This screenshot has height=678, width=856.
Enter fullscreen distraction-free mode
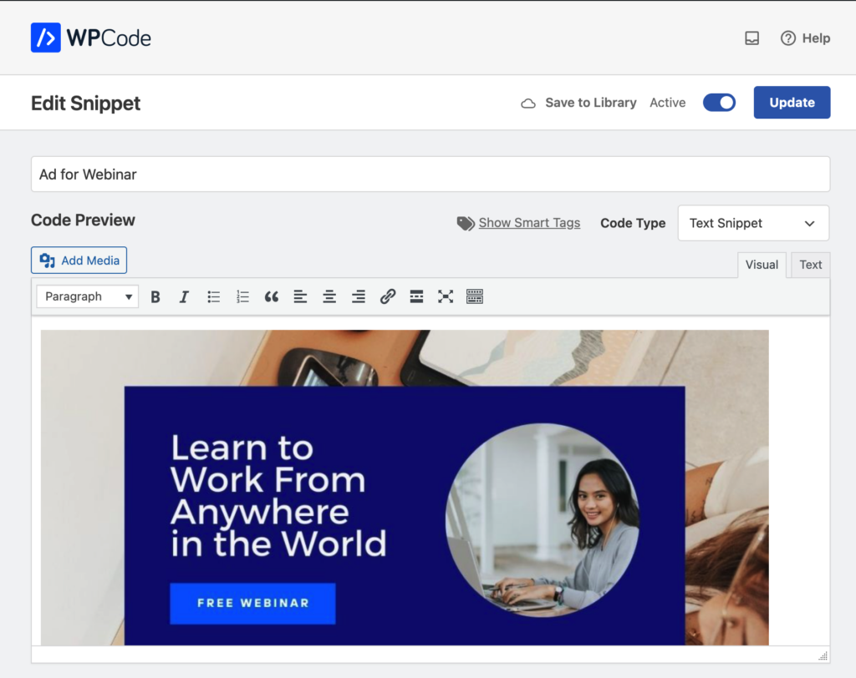(446, 296)
